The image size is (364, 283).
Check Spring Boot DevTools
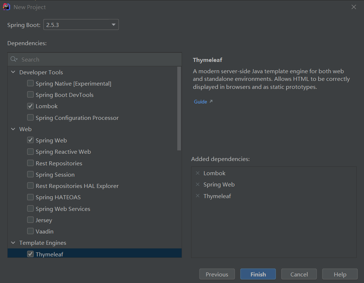30,95
